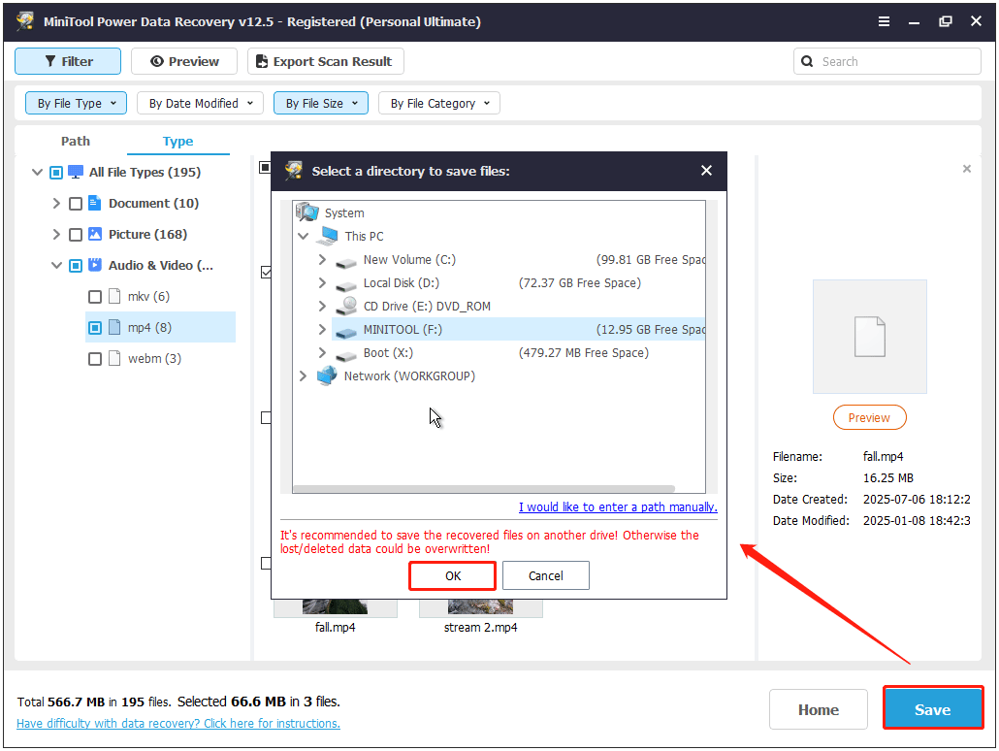Toggle the Audio & Video checkbox

click(x=76, y=265)
